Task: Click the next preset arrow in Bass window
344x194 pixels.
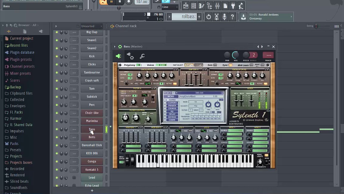Action: point(262,47)
